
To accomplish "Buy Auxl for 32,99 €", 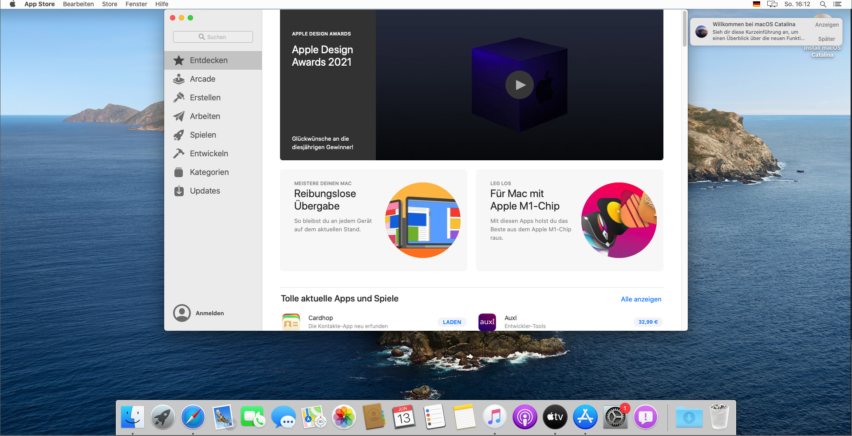I will [648, 322].
